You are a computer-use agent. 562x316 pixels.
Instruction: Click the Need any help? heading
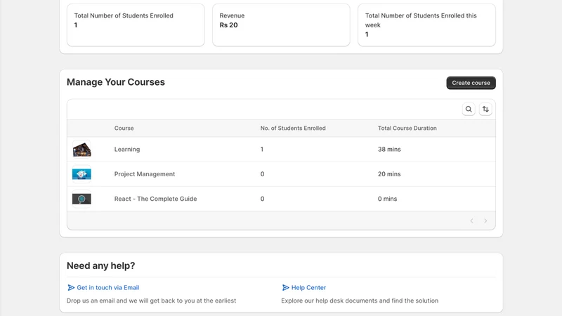(100, 265)
